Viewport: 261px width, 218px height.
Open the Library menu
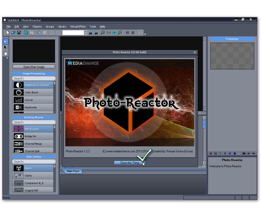[x=62, y=27]
